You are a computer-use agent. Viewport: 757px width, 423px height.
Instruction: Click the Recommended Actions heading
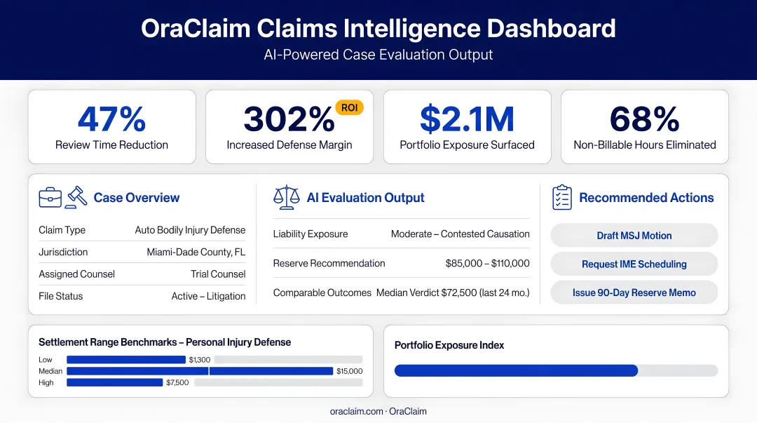[x=646, y=198]
